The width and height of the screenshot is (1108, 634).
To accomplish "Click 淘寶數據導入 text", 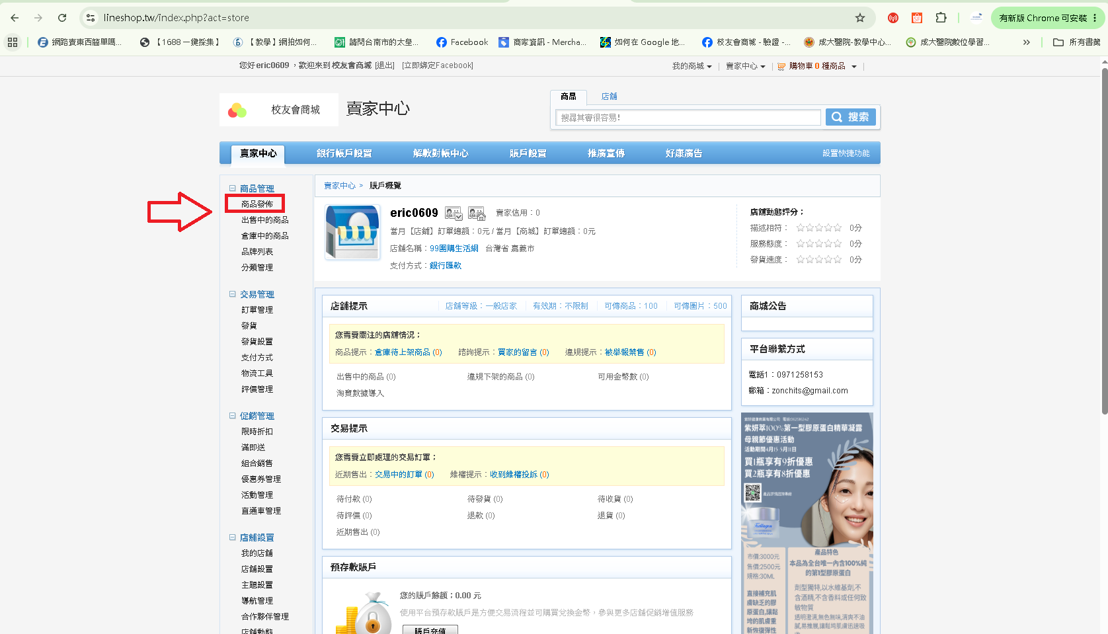I will (x=360, y=393).
